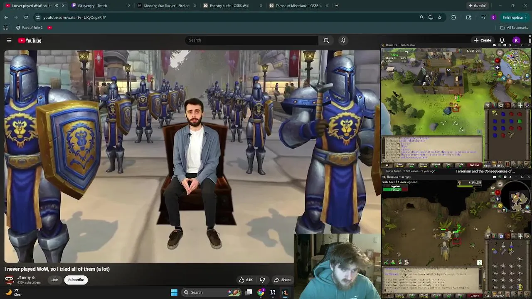
Task: Switch to Shooting Star Tracker tab
Action: pyautogui.click(x=166, y=5)
